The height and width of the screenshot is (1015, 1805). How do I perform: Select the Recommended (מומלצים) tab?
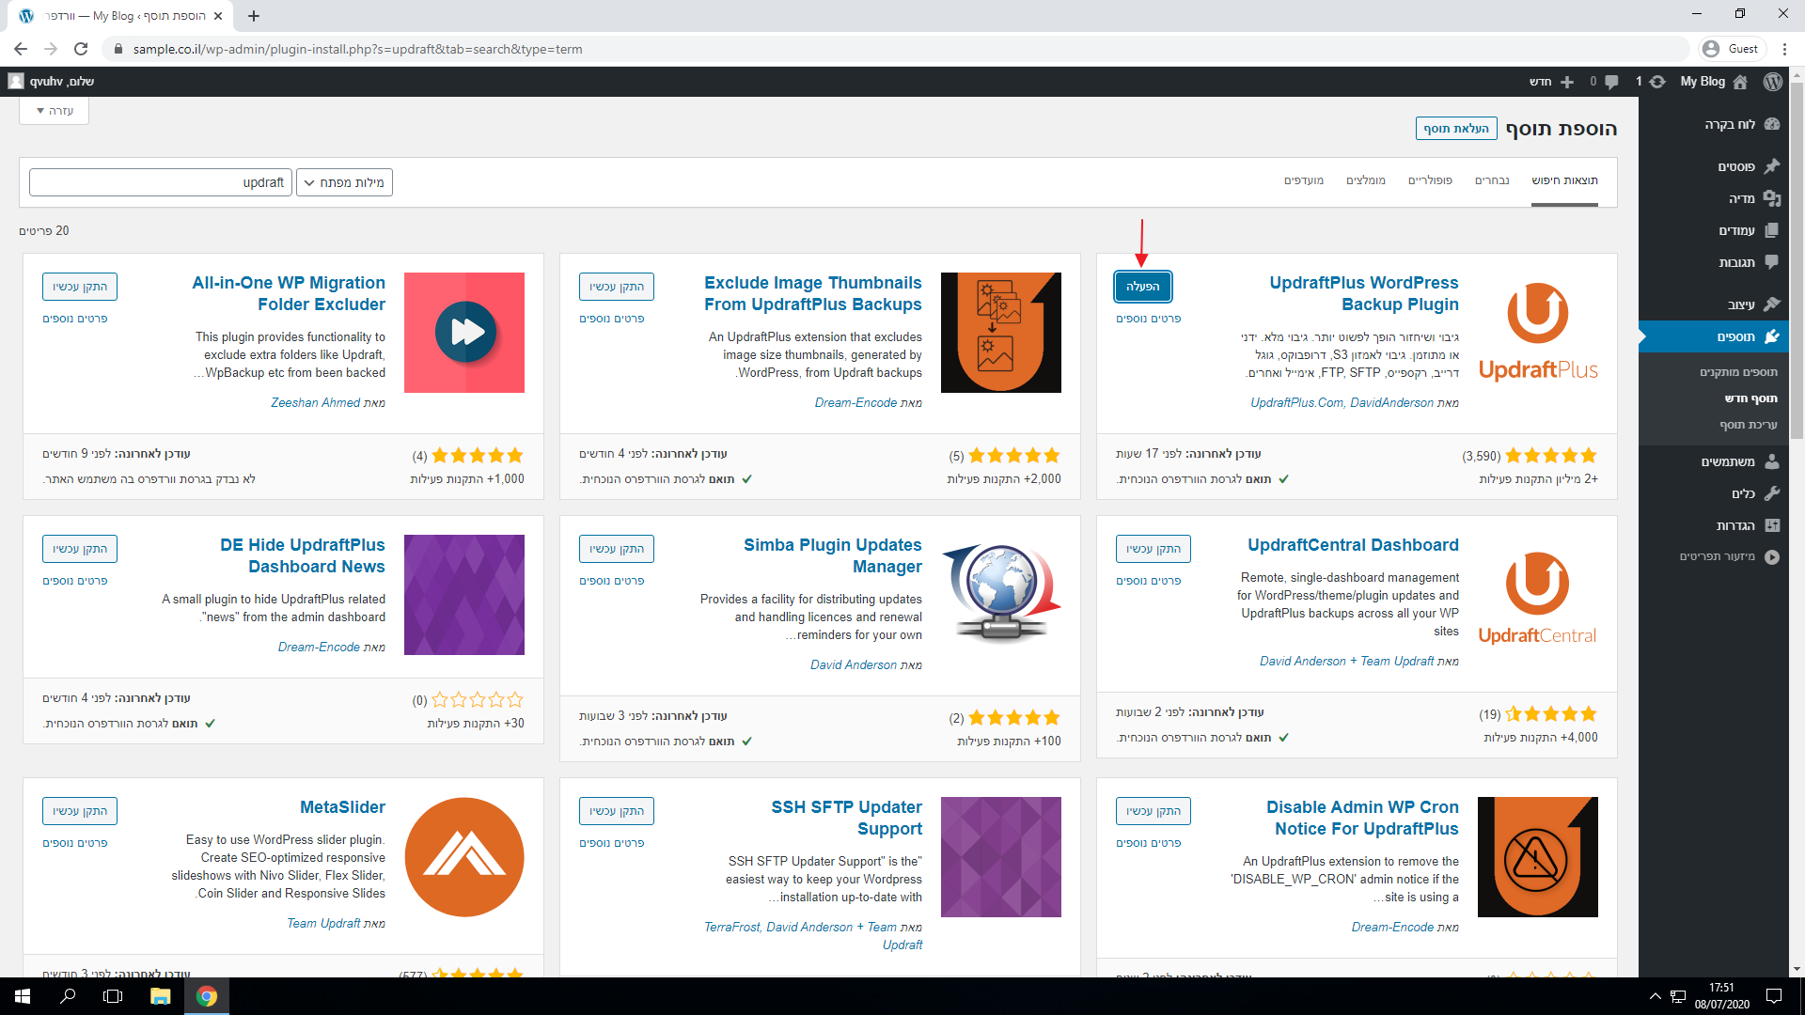[1366, 180]
